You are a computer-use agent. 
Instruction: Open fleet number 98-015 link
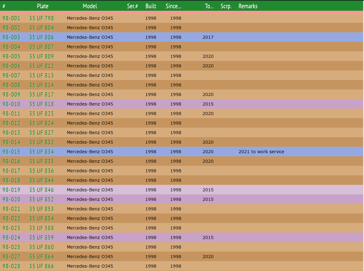tap(11, 152)
